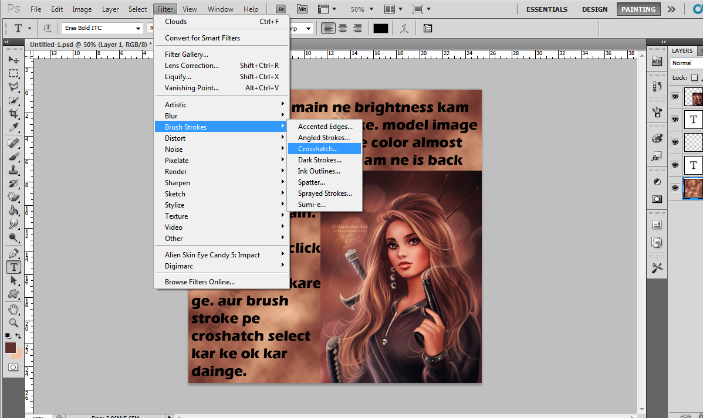Viewport: 703px width, 418px height.
Task: Switch to the PAINTING workspace
Action: pos(638,9)
